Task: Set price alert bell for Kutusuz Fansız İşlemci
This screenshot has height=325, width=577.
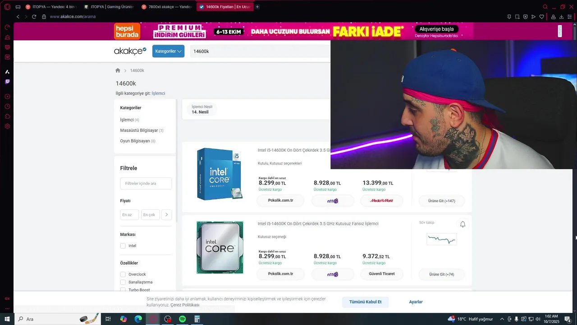Action: (x=463, y=224)
